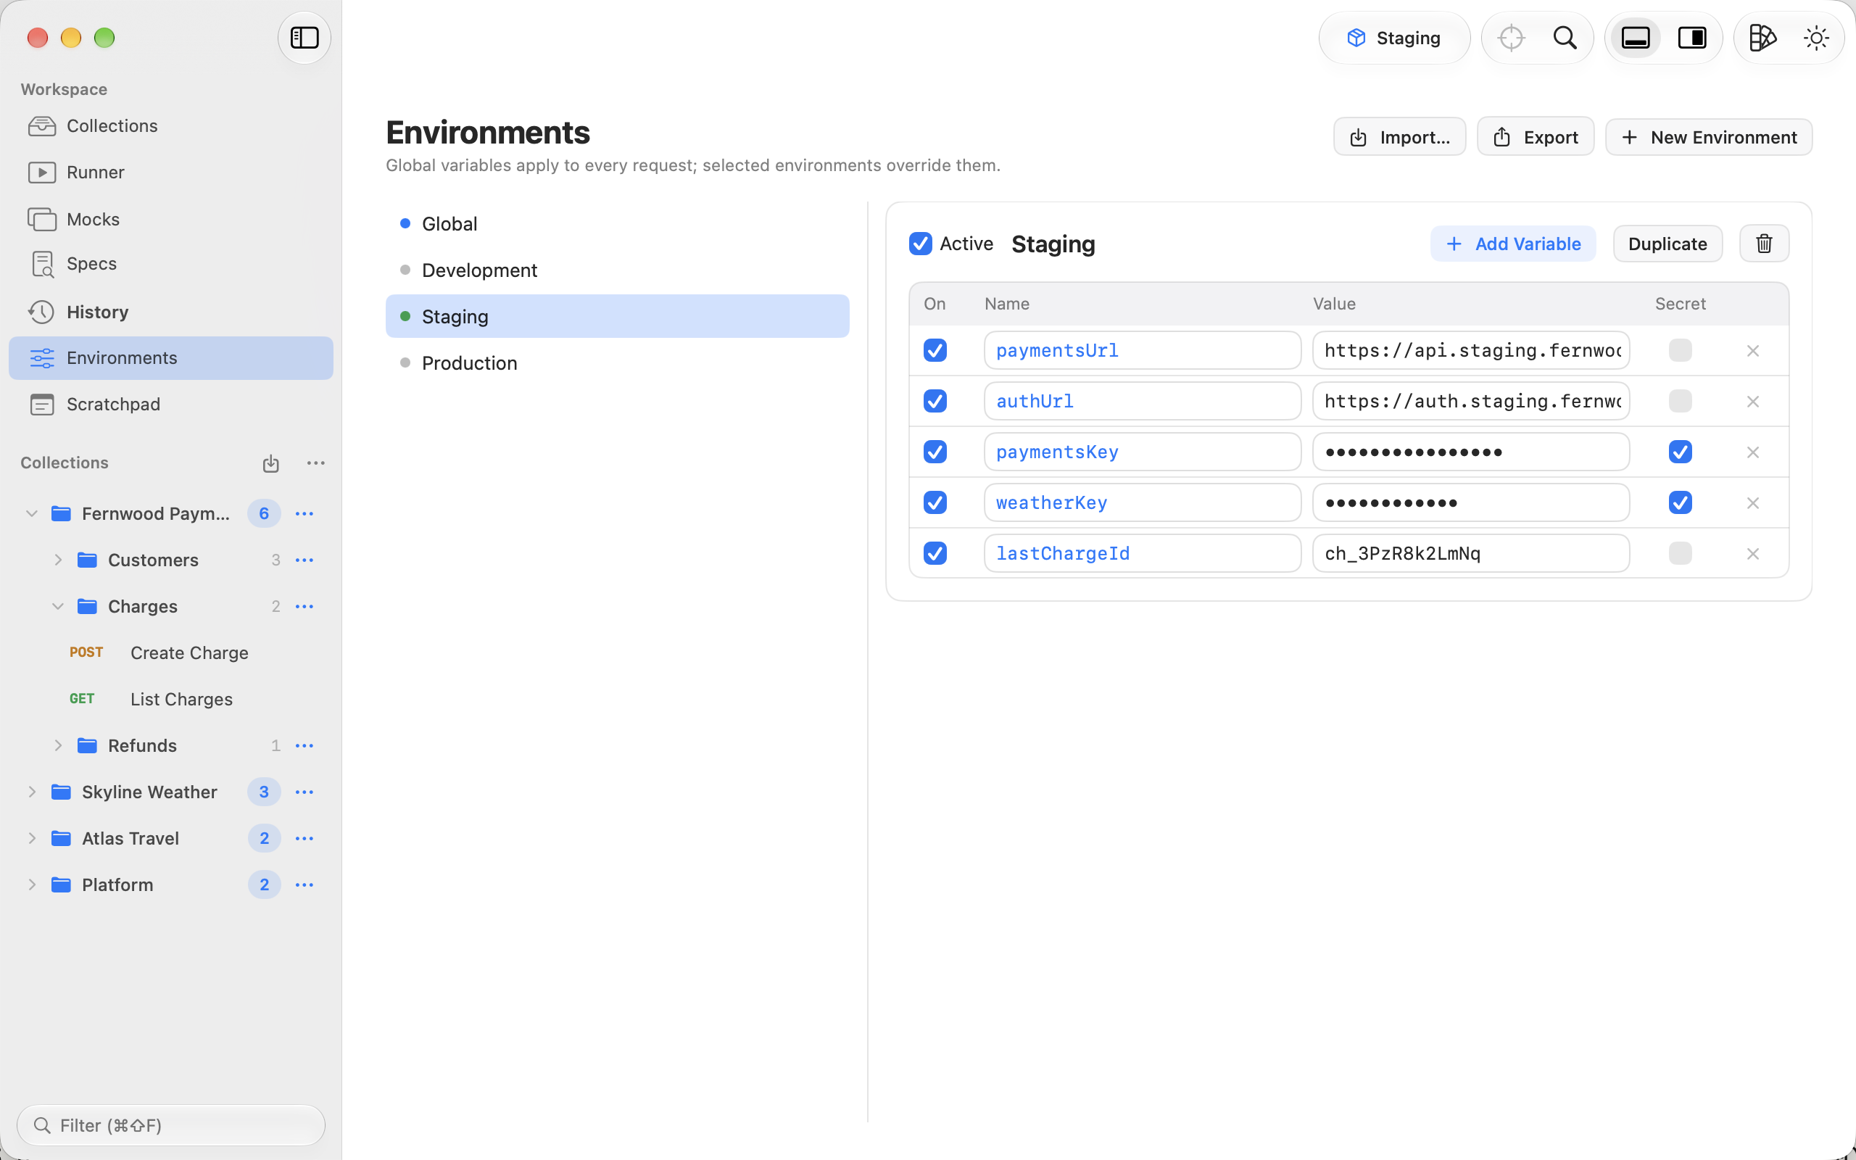Click the Filter search field
Image resolution: width=1856 pixels, height=1160 pixels.
(x=171, y=1125)
